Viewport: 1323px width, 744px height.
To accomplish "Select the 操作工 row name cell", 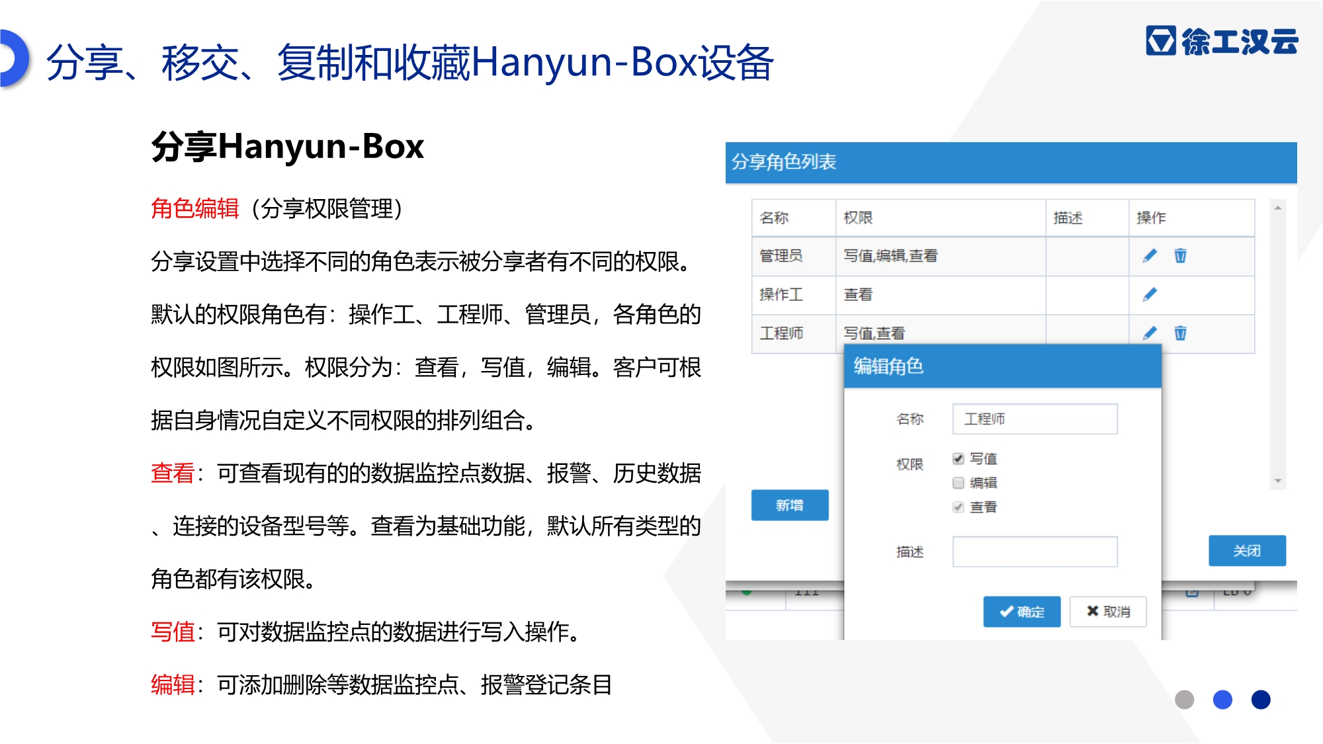I will coord(794,294).
